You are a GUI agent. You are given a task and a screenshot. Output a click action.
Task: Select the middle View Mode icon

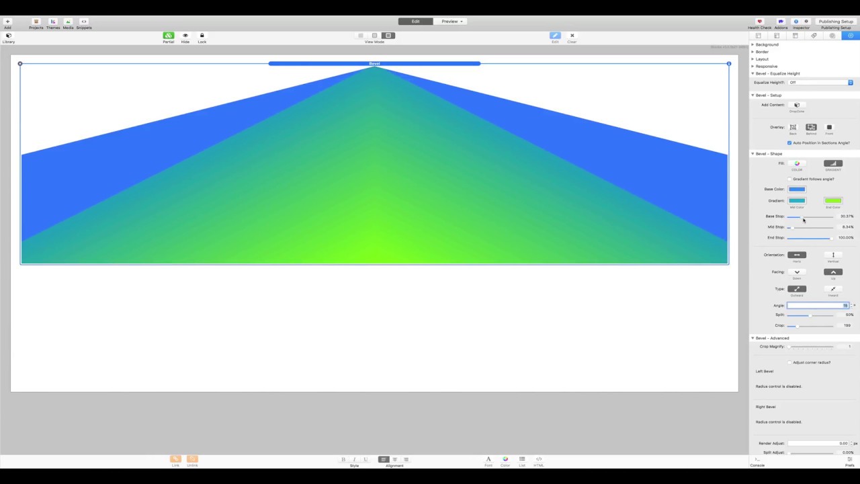(x=374, y=36)
